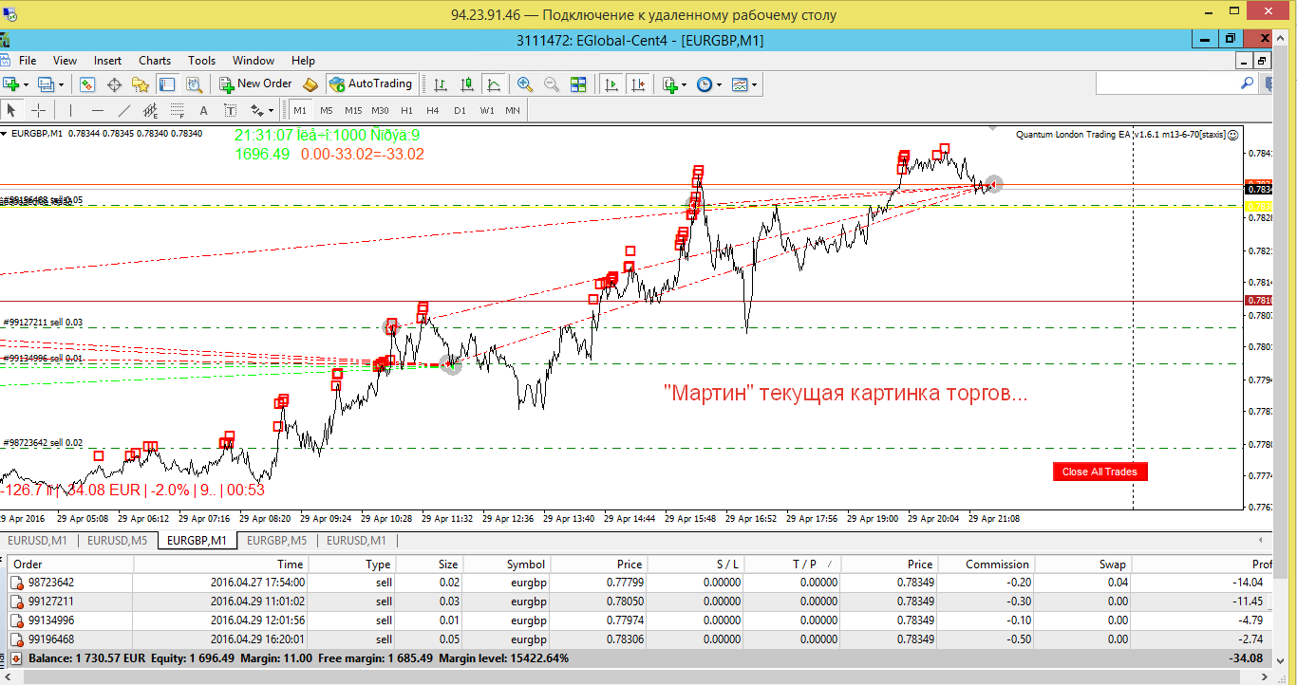Viewport: 1297px width, 685px height.
Task: Zoom in the chart with magnifier plus
Action: 525,84
